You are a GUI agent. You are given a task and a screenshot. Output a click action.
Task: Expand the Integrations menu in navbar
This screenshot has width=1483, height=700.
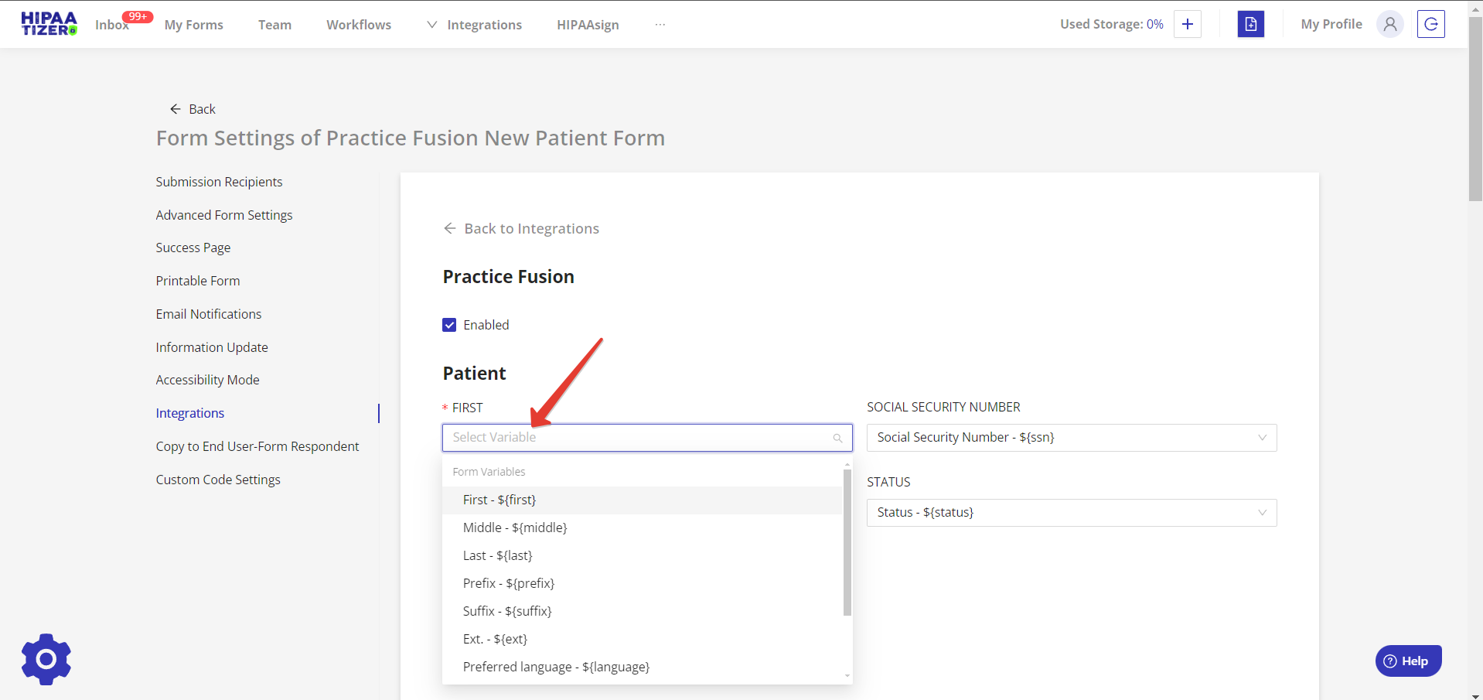pyautogui.click(x=475, y=25)
